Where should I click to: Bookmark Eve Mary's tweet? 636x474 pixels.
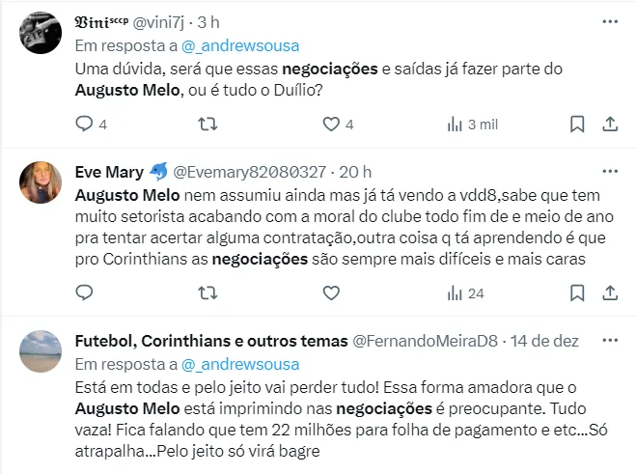(576, 292)
